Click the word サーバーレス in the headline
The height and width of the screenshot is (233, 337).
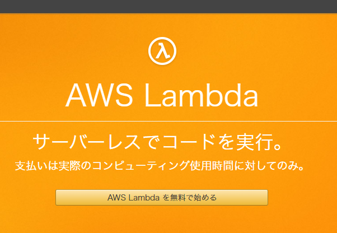click(86, 142)
